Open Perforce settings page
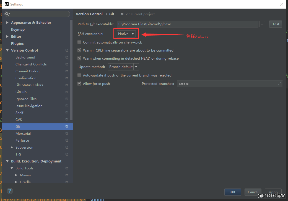 (x=22, y=141)
